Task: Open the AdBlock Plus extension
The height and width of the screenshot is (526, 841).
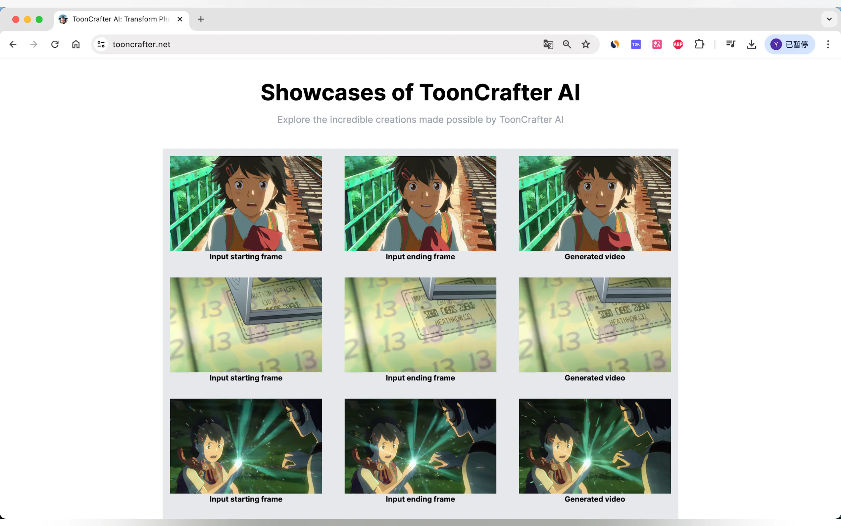Action: [677, 44]
